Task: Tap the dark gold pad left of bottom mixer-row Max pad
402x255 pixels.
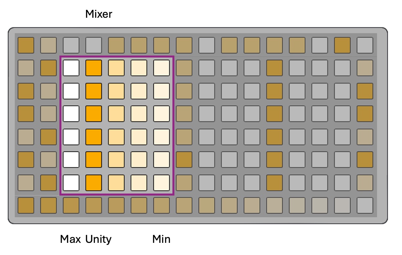Action: [x=49, y=183]
